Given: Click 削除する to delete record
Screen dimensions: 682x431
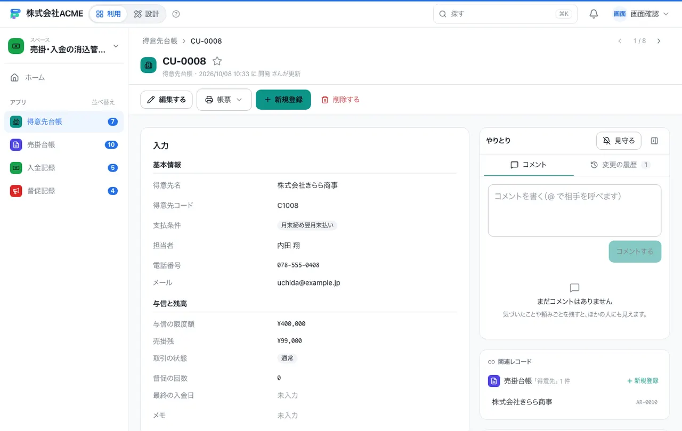Looking at the screenshot, I should coord(340,100).
